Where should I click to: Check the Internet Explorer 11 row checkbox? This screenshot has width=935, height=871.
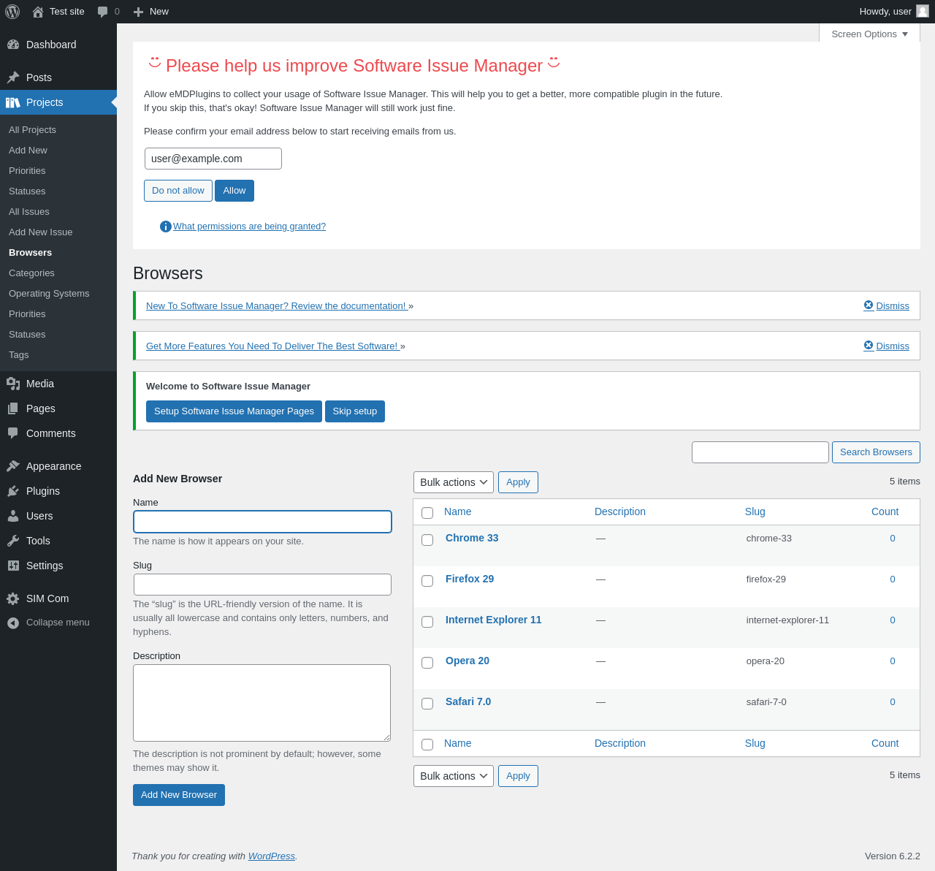pos(427,622)
